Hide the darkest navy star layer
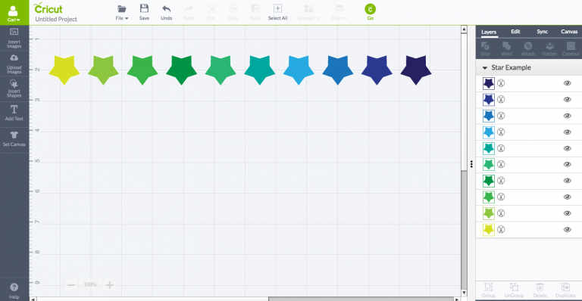Viewport: 582px width, 301px height. point(567,83)
